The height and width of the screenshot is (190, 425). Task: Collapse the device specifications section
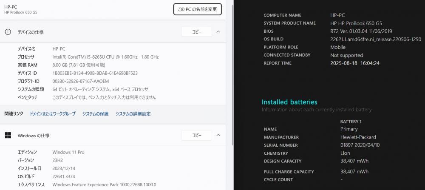pyautogui.click(x=218, y=32)
